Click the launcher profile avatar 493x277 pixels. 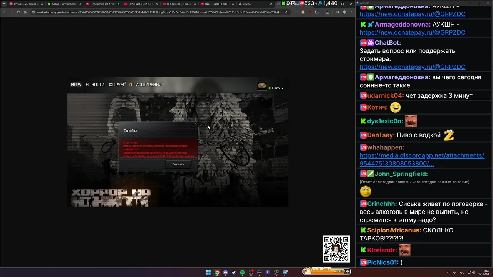click(262, 86)
